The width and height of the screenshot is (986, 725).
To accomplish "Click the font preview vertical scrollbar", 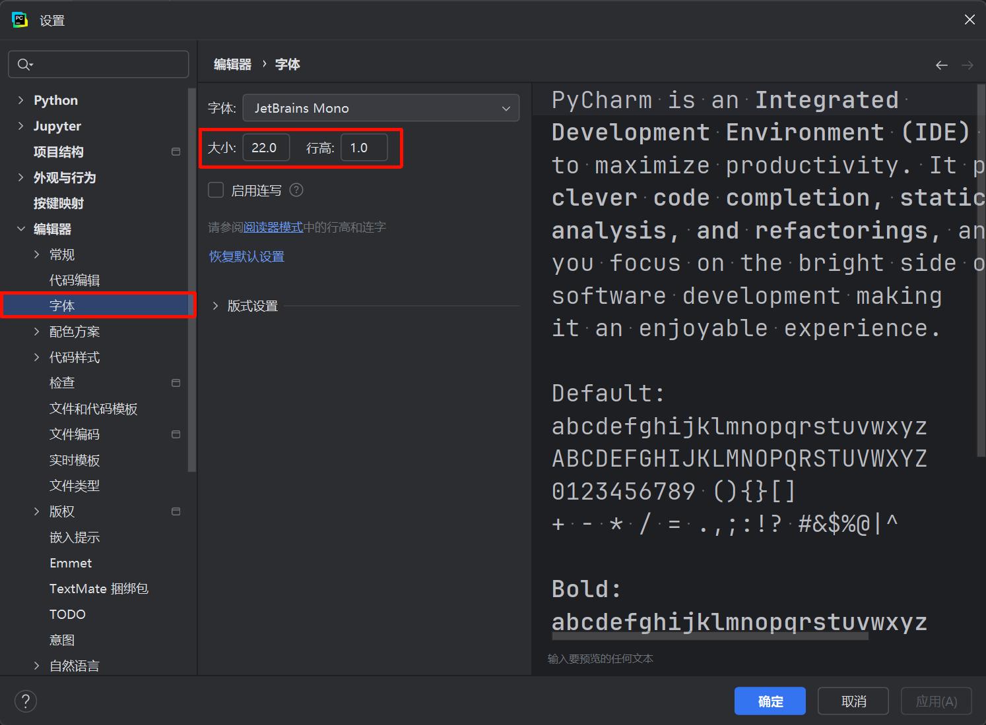I will coord(980,270).
